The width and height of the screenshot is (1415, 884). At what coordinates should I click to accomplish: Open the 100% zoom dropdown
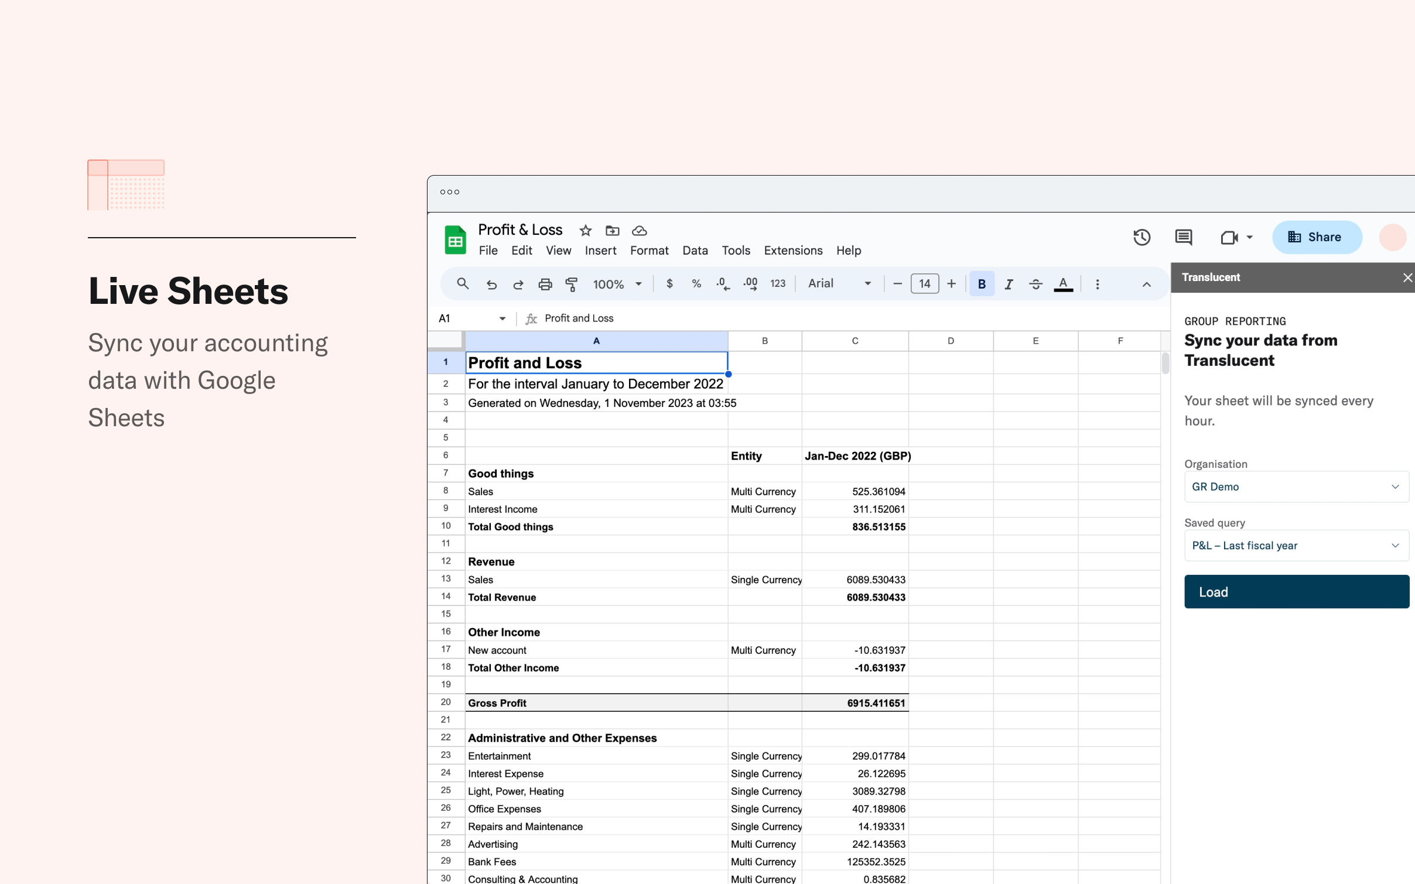point(617,285)
